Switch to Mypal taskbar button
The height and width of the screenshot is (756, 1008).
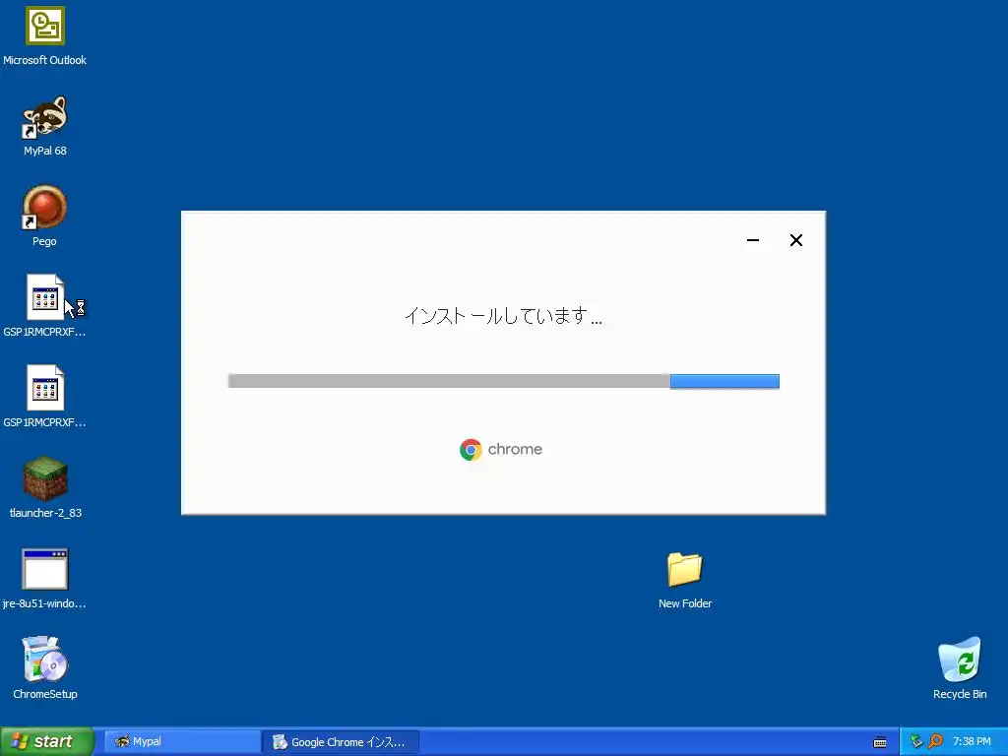point(182,742)
